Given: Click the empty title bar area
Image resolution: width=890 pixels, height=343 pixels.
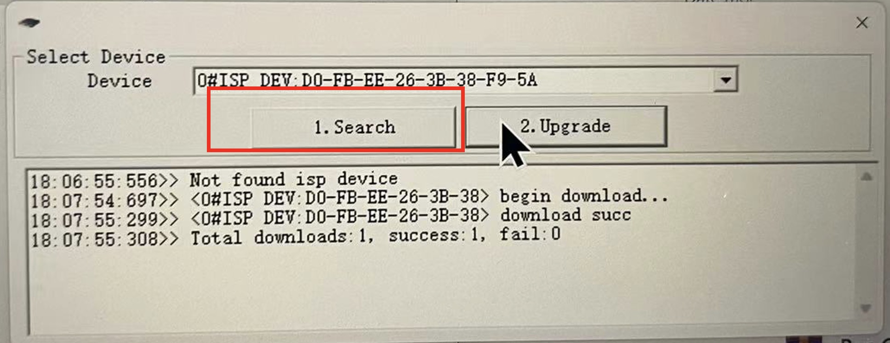Looking at the screenshot, I should click(441, 23).
